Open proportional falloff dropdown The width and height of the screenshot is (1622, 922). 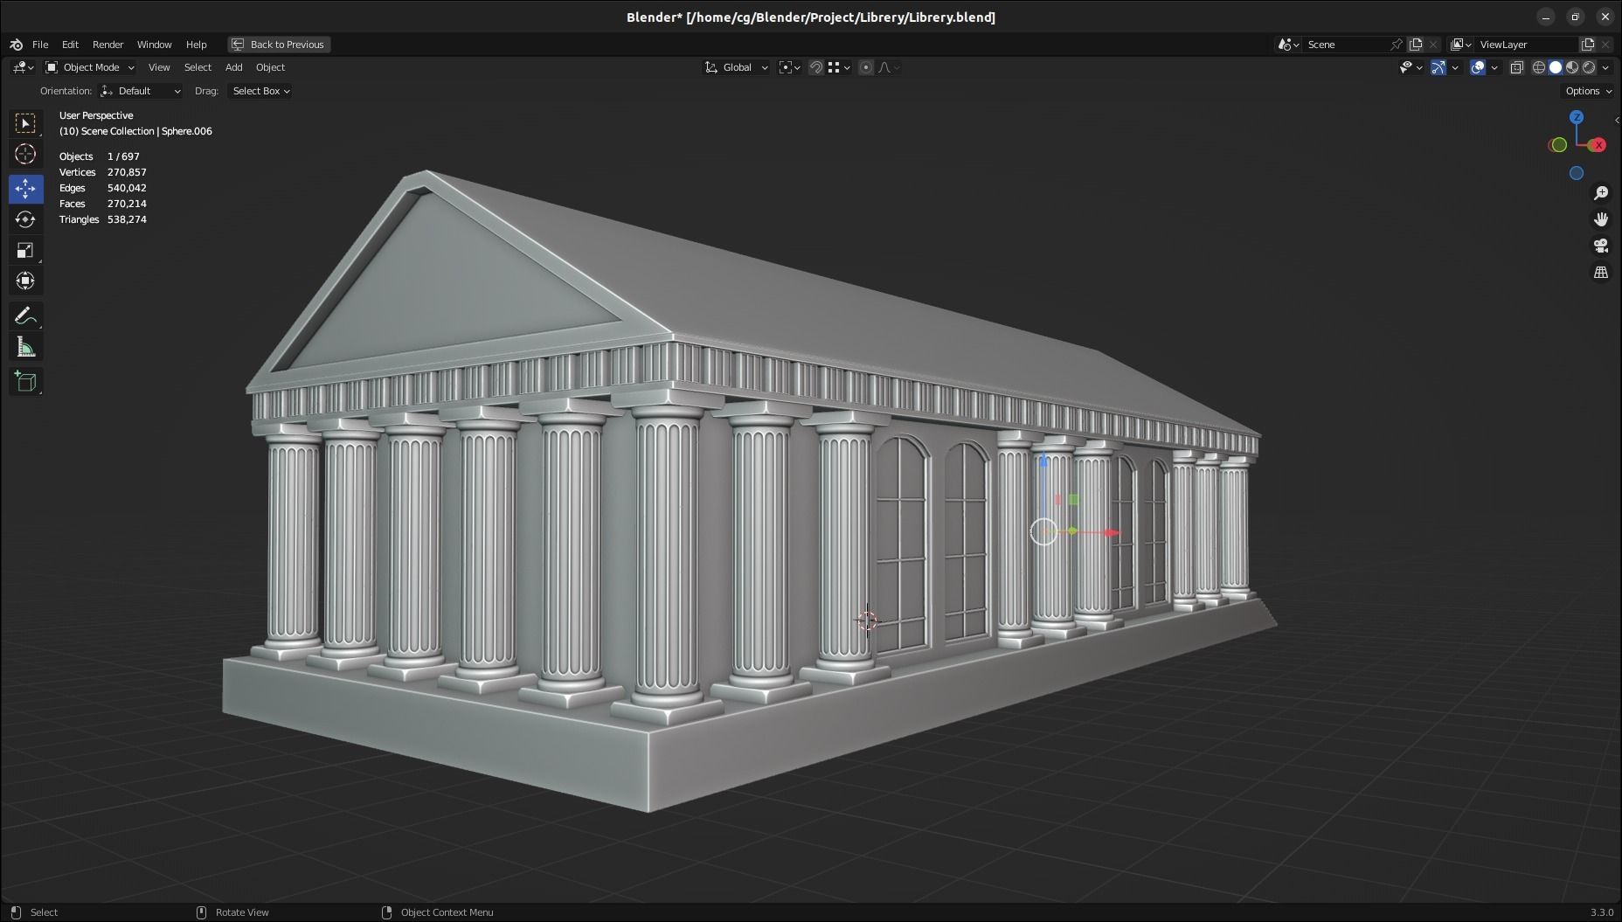pos(888,67)
